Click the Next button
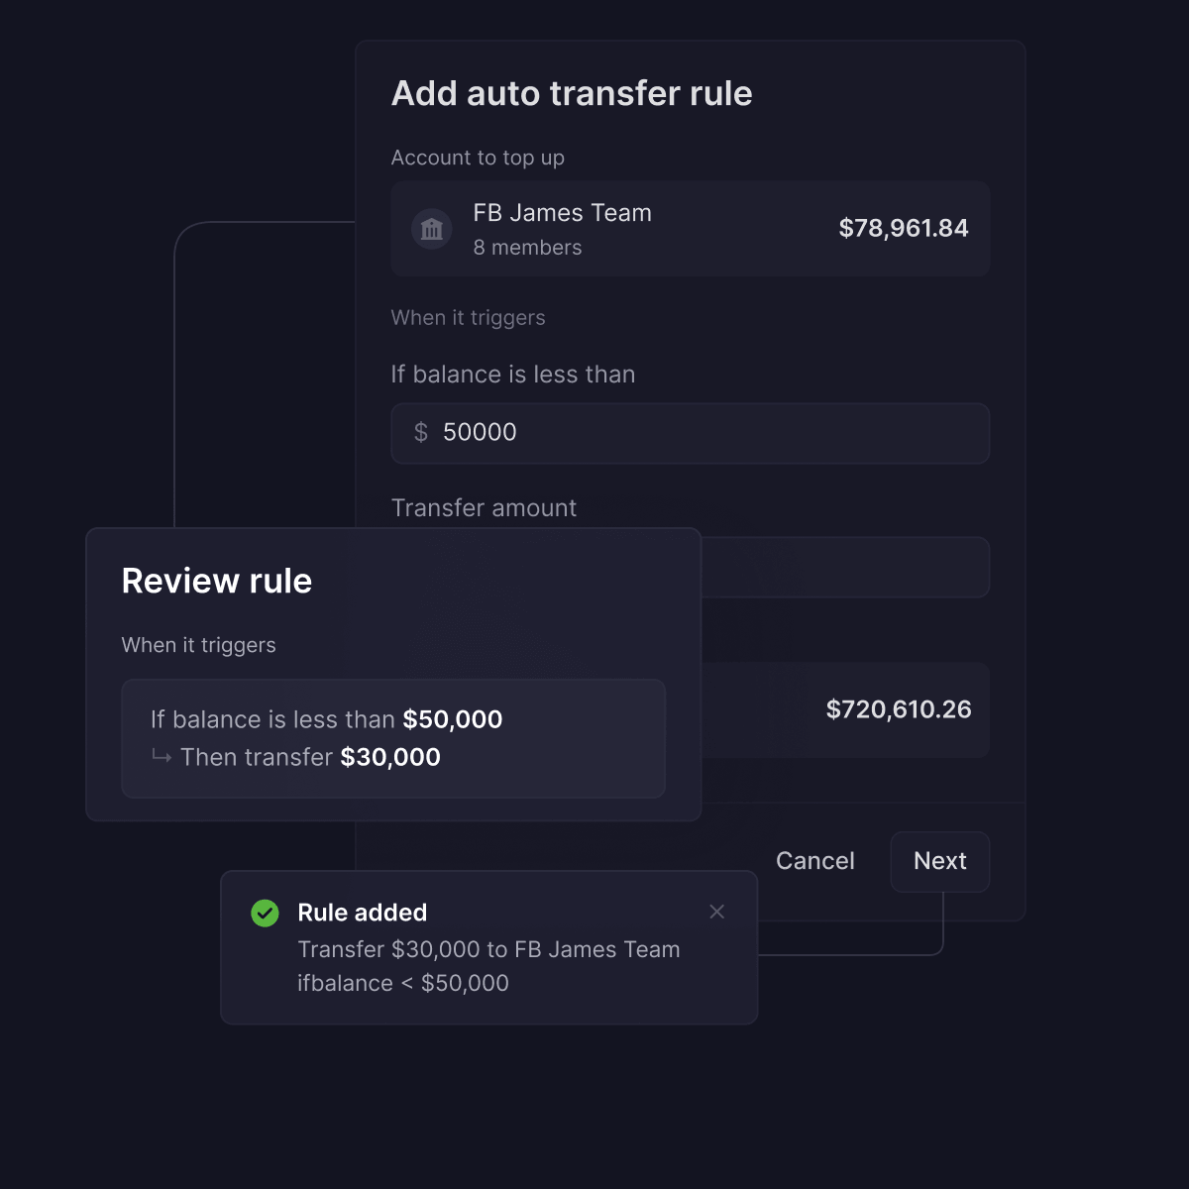Screen dimensions: 1189x1189 [x=940, y=861]
